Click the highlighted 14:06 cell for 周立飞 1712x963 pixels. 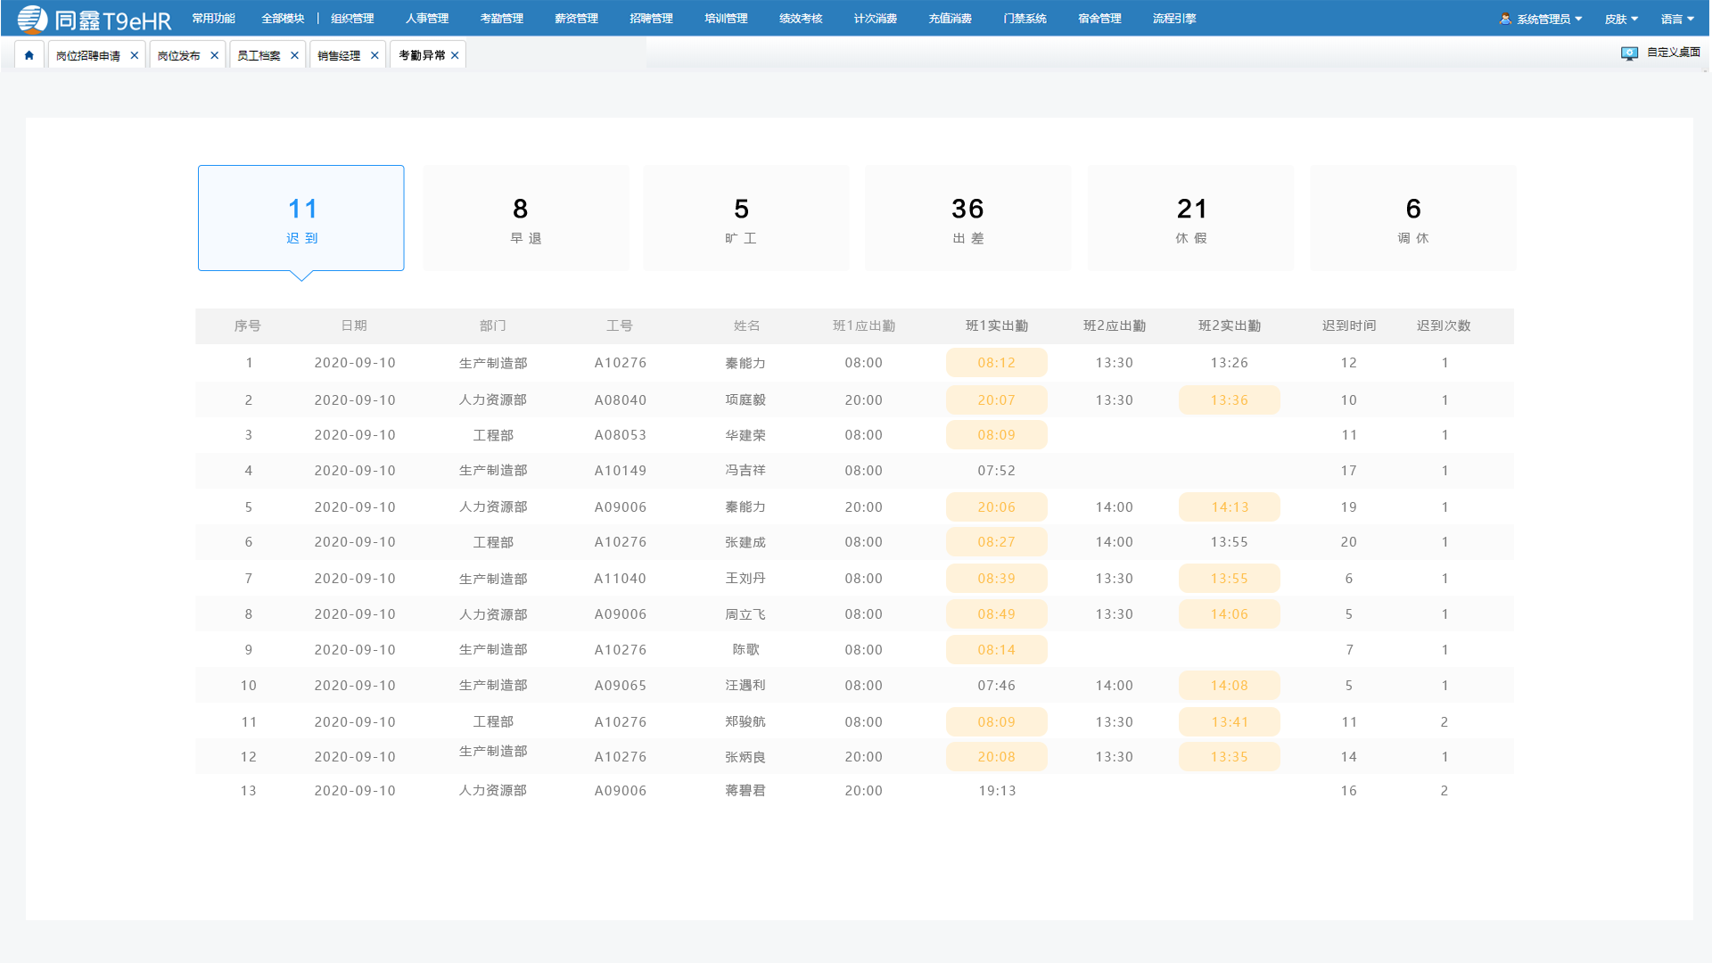(x=1230, y=614)
